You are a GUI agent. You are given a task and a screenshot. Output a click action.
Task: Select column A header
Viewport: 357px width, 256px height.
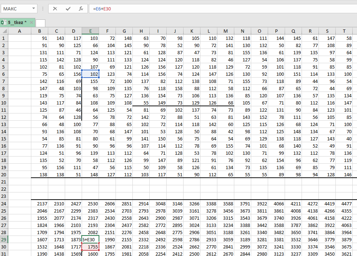click(19, 31)
